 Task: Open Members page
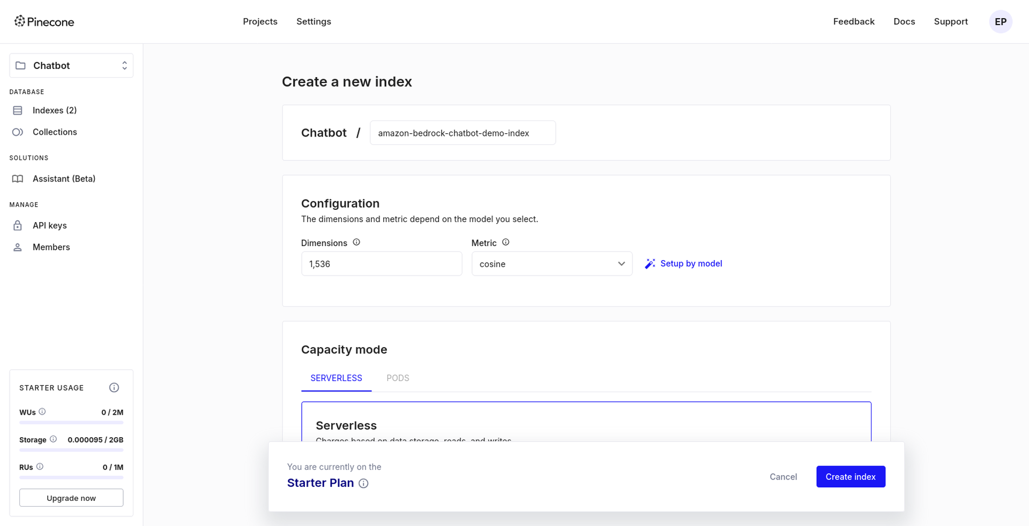(x=51, y=247)
